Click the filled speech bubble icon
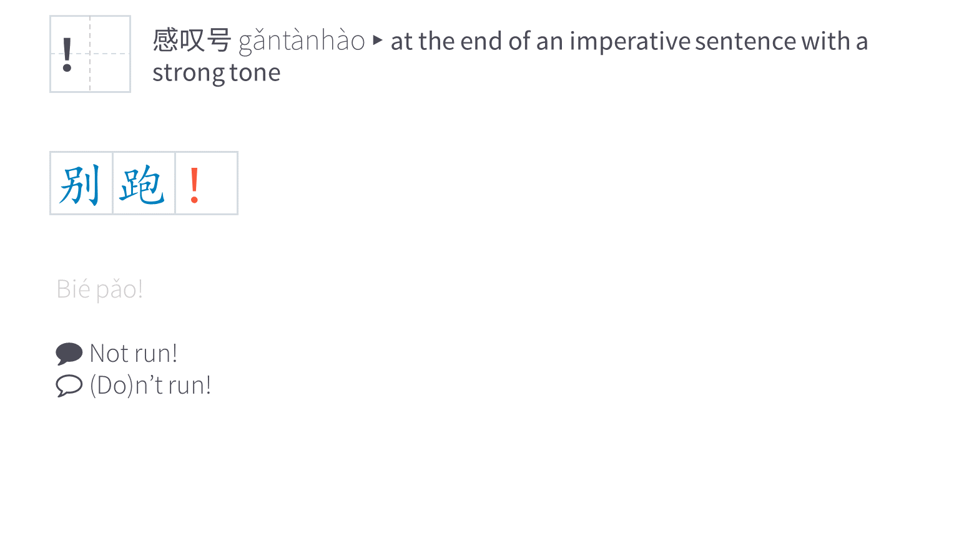 pyautogui.click(x=69, y=354)
